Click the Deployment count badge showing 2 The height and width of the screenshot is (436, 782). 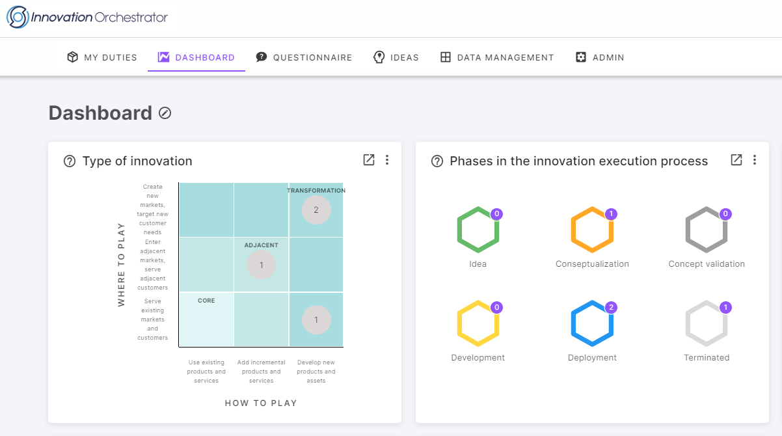point(610,307)
